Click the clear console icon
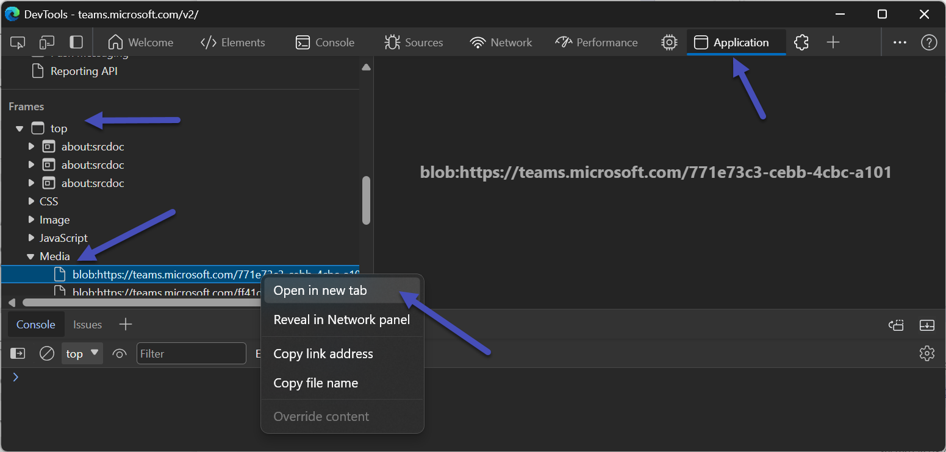The image size is (946, 452). coord(47,353)
